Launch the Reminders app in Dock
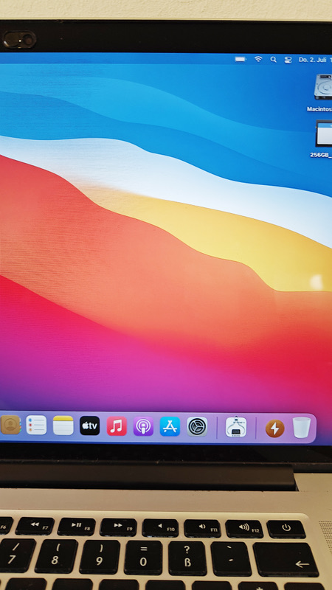The width and height of the screenshot is (332, 590). [36, 426]
